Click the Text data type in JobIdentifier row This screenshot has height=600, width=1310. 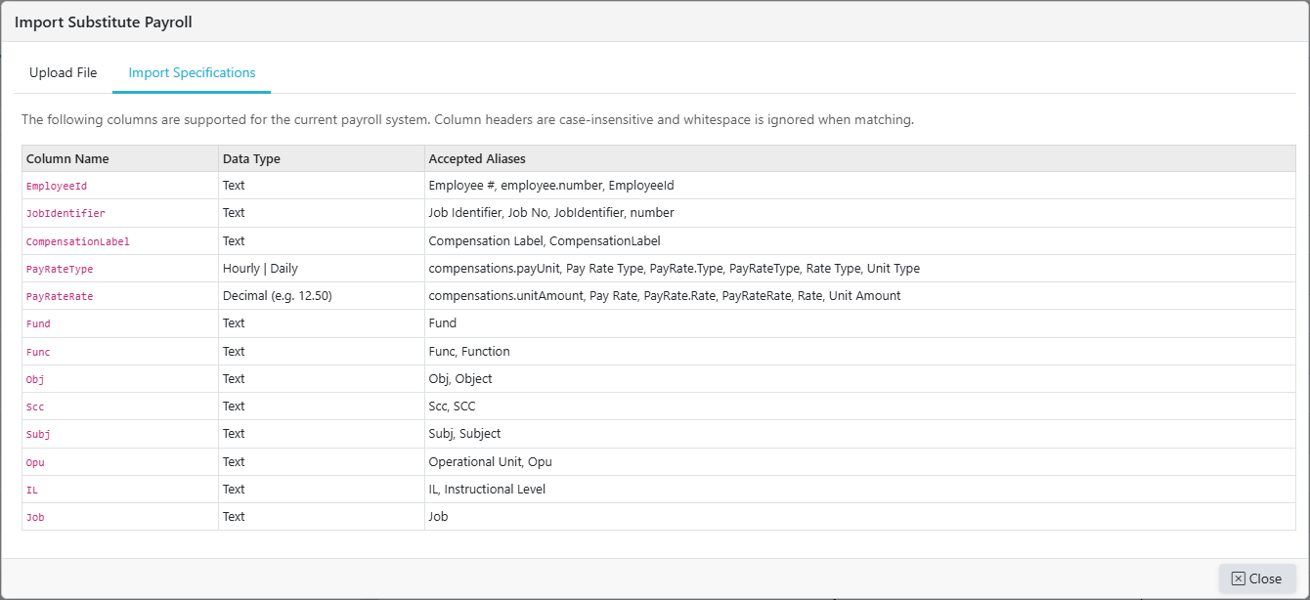[322, 213]
